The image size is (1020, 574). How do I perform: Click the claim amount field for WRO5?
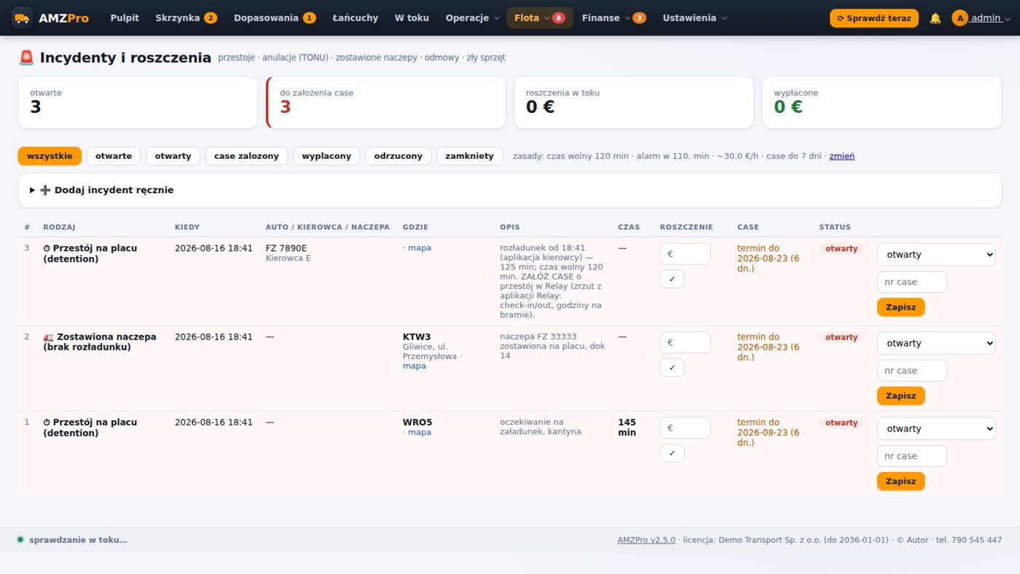(x=685, y=428)
